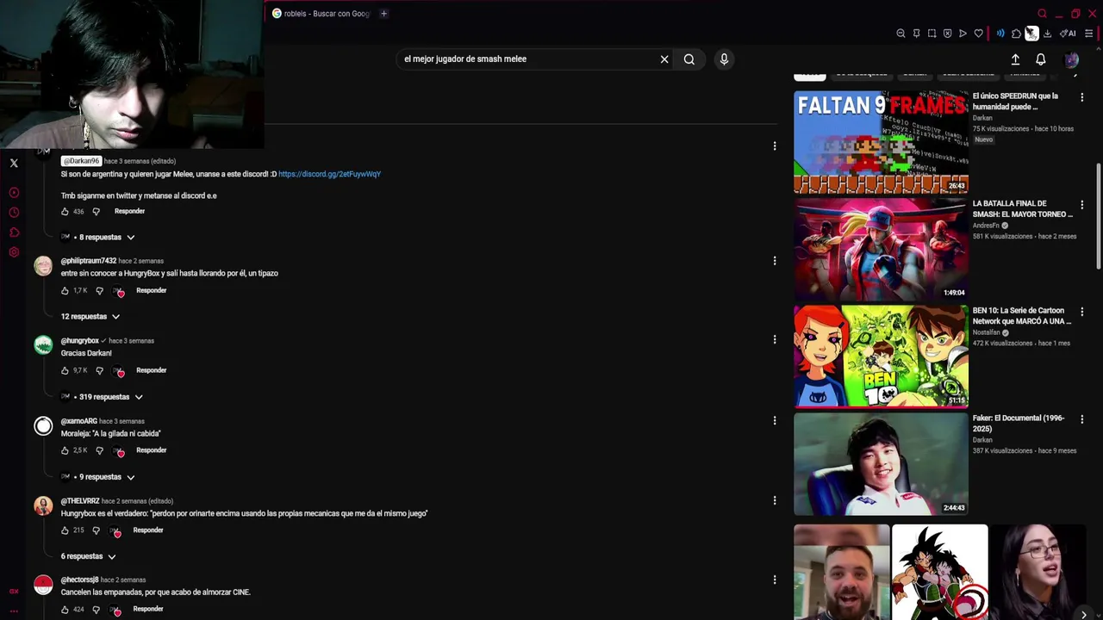Screen dimensions: 1103x620
Task: Like the philiptraum7432 comment
Action: pyautogui.click(x=65, y=291)
